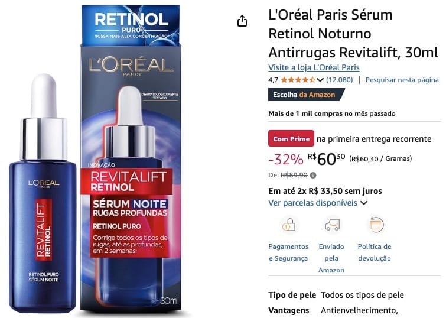
Task: Visit the L'Oréal Paris store link
Action: [x=314, y=67]
